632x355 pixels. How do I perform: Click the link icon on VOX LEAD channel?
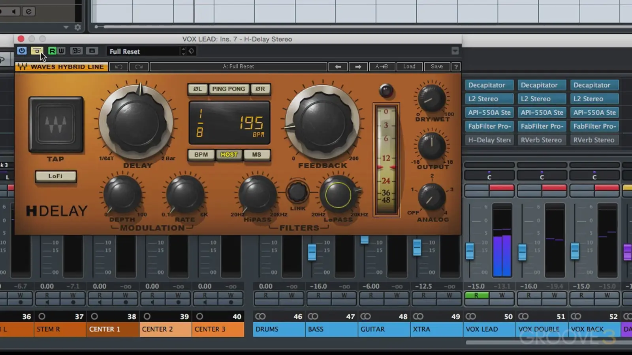click(470, 316)
